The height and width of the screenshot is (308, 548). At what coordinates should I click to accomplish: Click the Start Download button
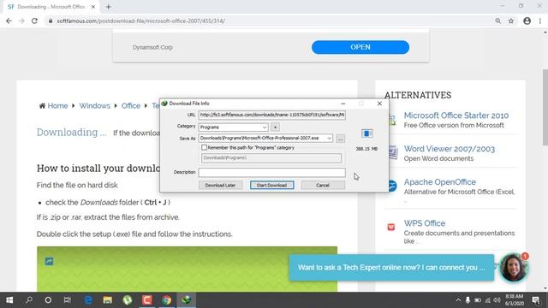(272, 185)
